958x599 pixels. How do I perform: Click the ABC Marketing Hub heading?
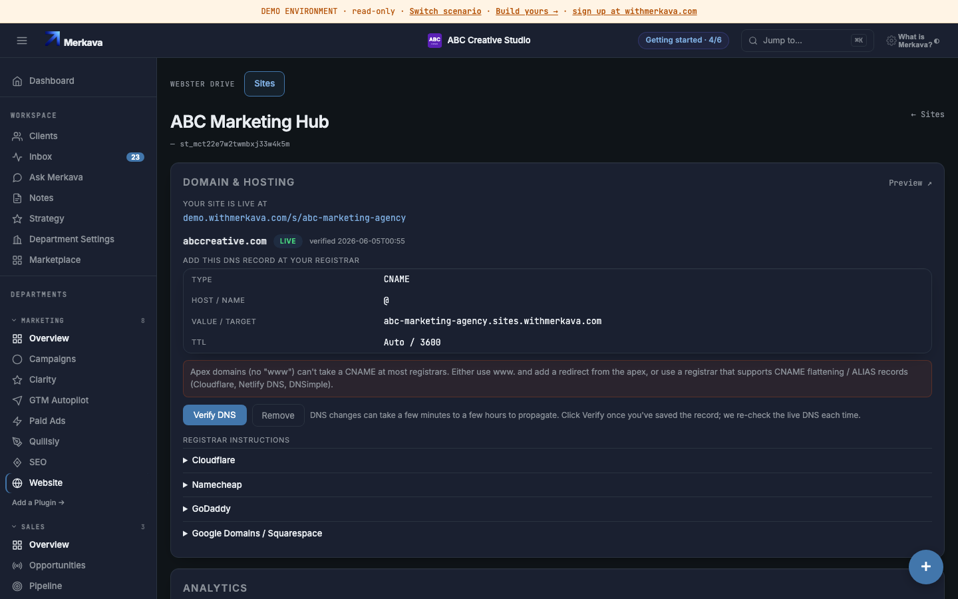[x=249, y=122]
